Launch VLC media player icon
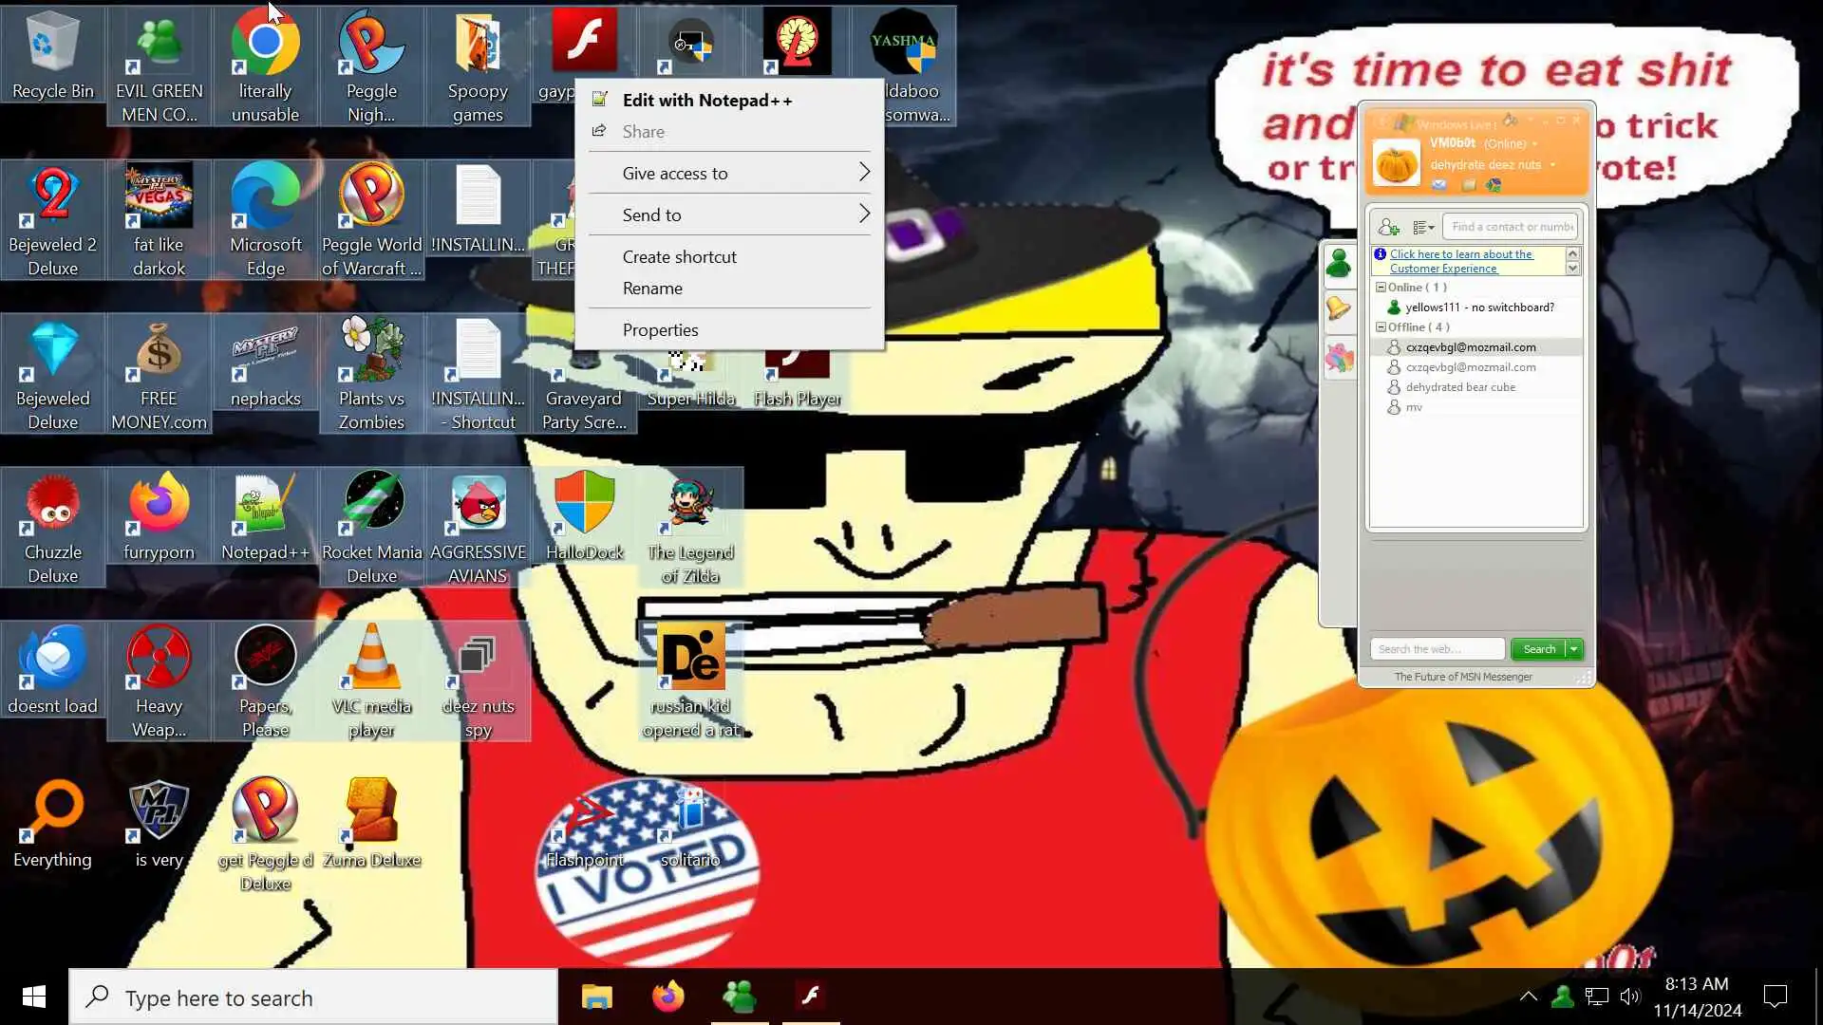Screen dimensions: 1823x1025 point(371,680)
